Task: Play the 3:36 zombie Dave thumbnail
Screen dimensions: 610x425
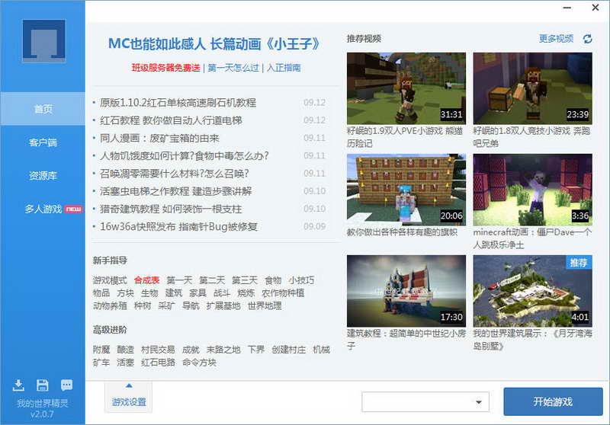Action: (x=532, y=190)
